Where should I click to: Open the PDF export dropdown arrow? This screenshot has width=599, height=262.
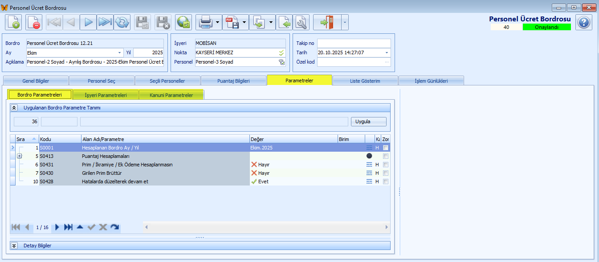[x=244, y=22]
